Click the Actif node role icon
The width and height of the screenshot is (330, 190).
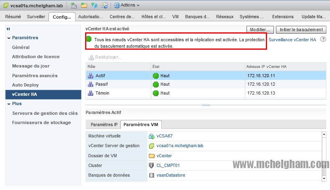click(x=90, y=76)
